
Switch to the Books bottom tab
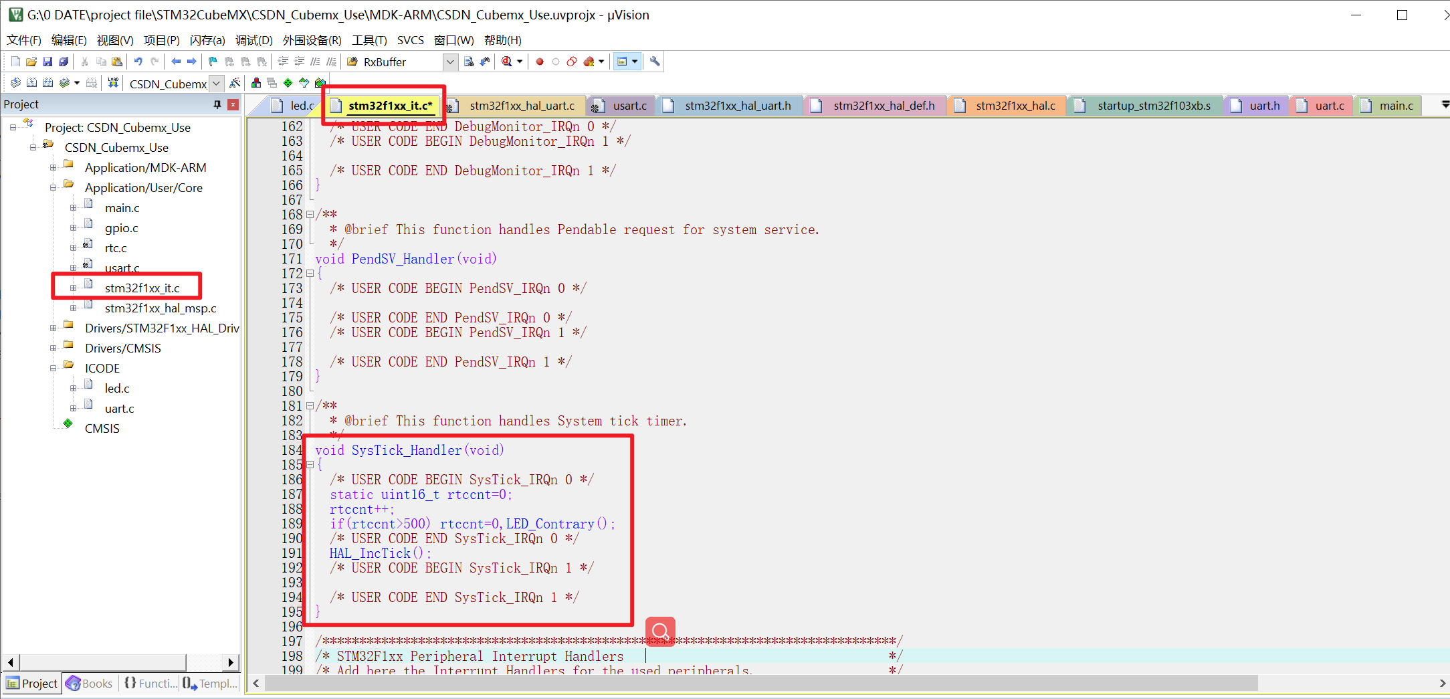(x=90, y=684)
